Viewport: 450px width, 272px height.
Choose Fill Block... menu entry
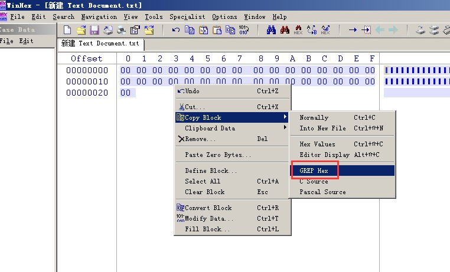(x=233, y=229)
